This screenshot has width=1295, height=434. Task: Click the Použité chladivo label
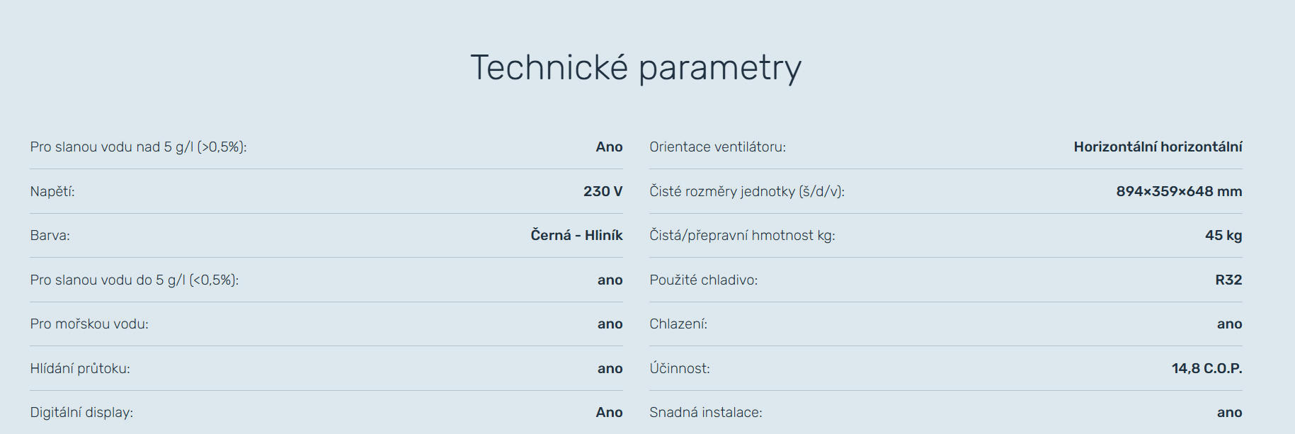(x=703, y=280)
